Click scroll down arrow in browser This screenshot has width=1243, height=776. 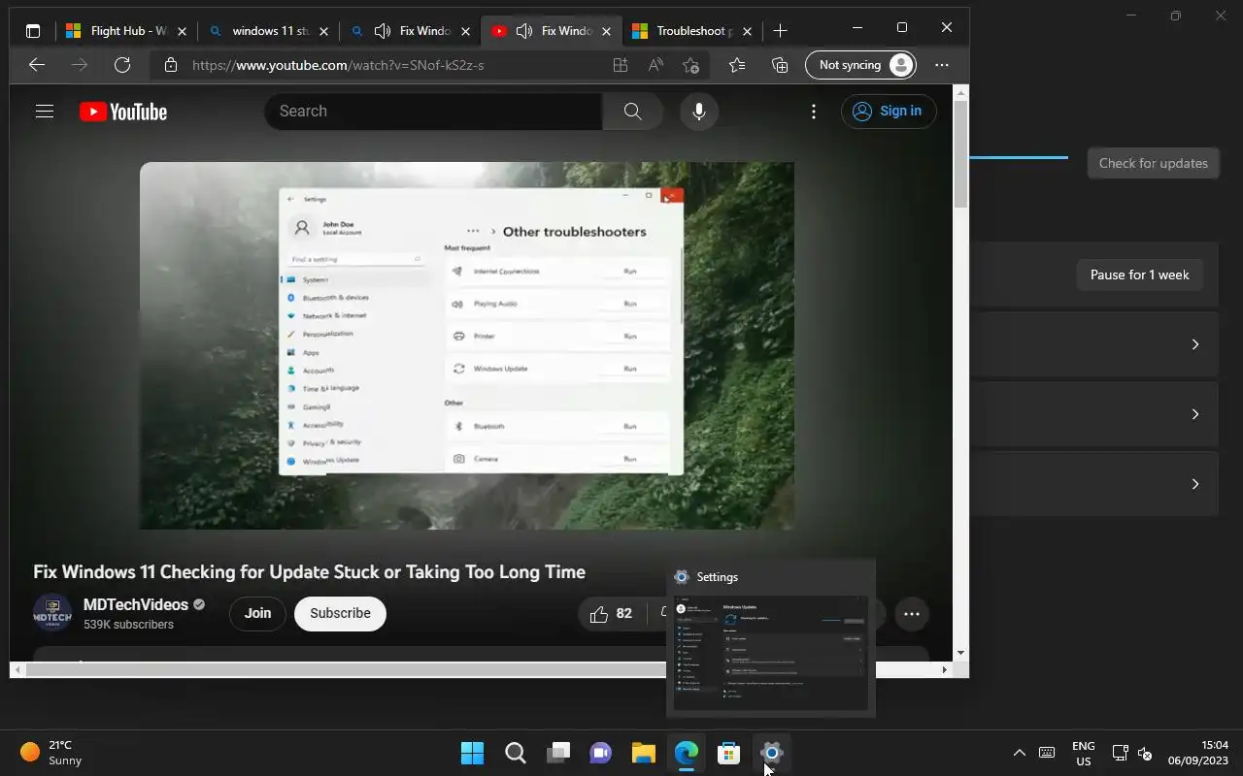(x=960, y=653)
